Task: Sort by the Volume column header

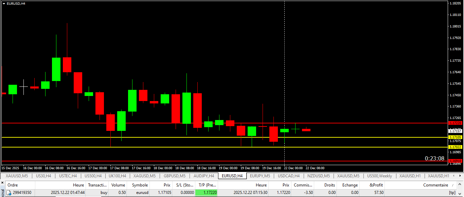Action: (118, 185)
